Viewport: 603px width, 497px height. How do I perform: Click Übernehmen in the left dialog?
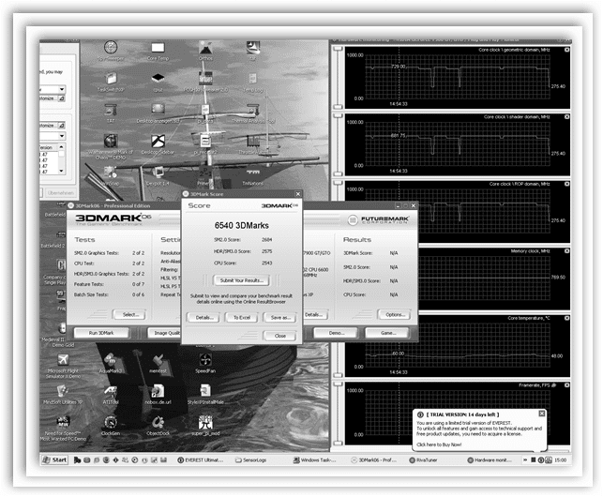click(x=60, y=193)
